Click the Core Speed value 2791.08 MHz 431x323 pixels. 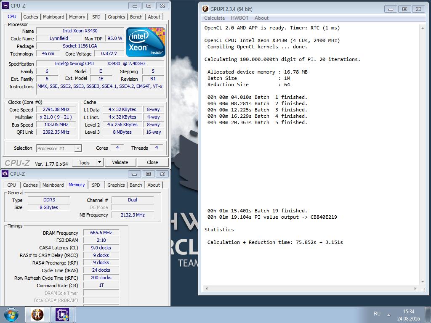point(56,109)
